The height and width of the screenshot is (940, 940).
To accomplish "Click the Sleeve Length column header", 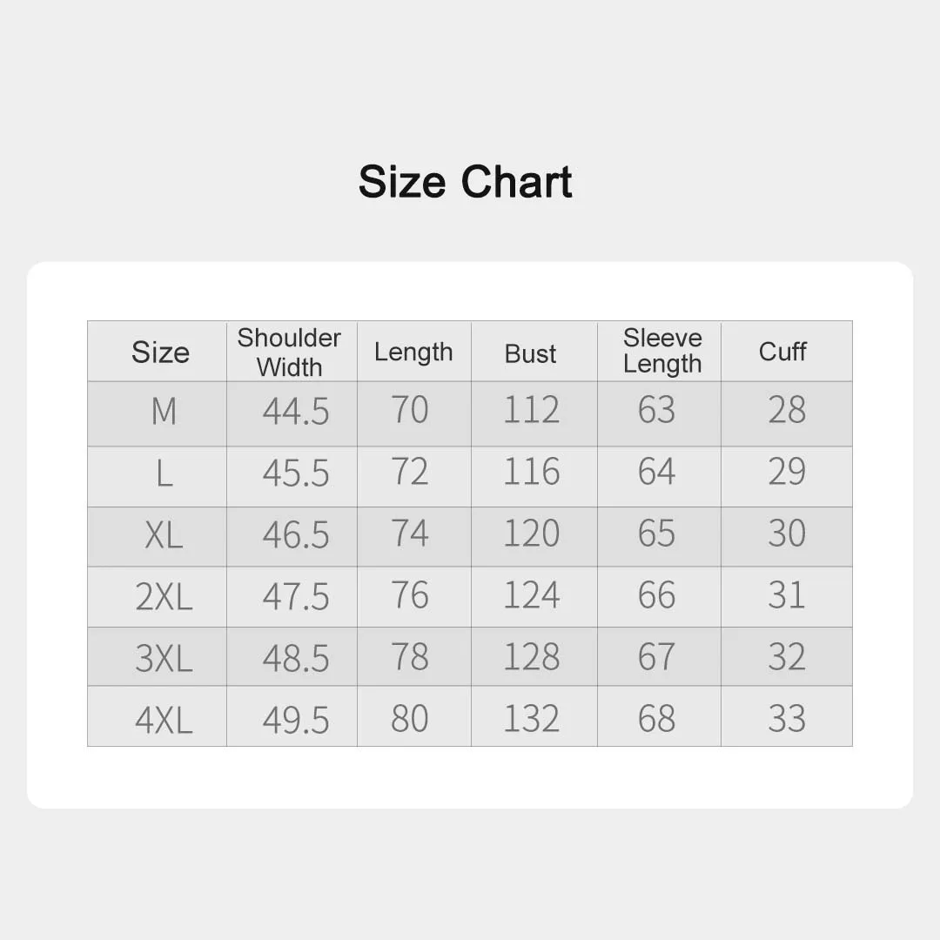I will pyautogui.click(x=661, y=352).
